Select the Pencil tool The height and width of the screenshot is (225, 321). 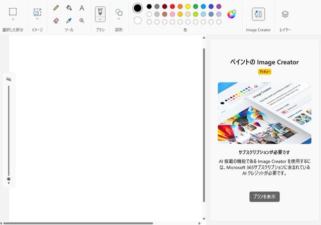56,8
